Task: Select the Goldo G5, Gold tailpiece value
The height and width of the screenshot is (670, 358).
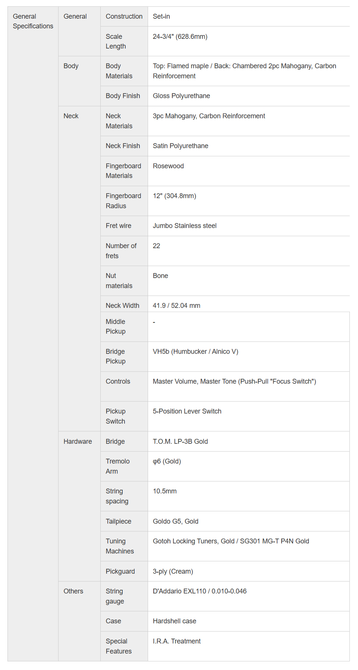Action: coord(175,521)
